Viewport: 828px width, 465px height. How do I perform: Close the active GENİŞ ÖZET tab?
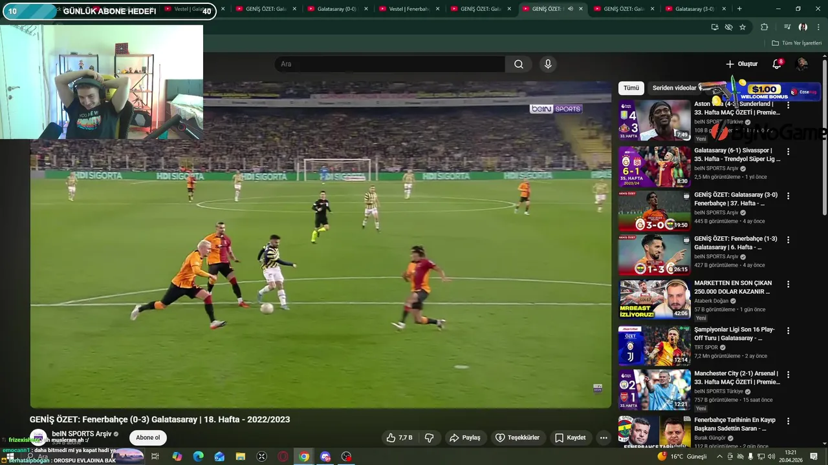pos(580,9)
